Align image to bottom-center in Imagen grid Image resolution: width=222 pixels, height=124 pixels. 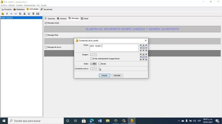click(143, 60)
